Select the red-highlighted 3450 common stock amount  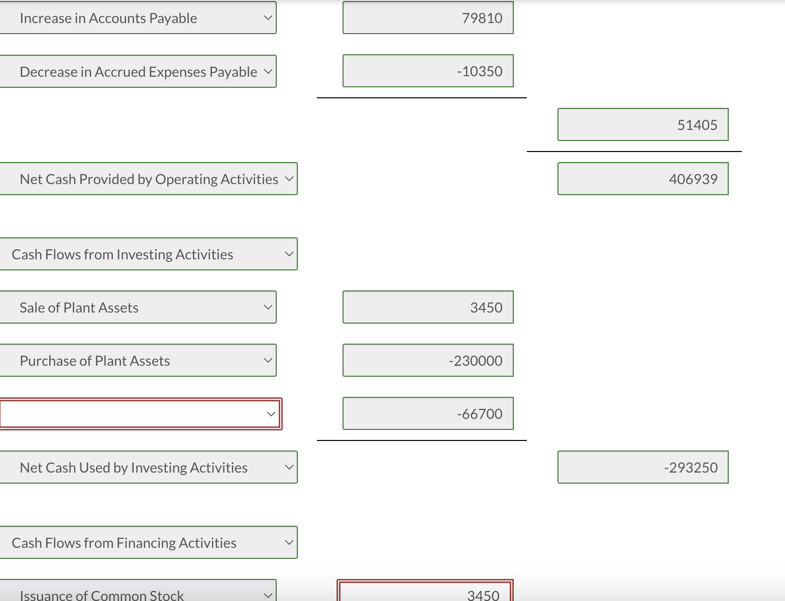point(425,594)
